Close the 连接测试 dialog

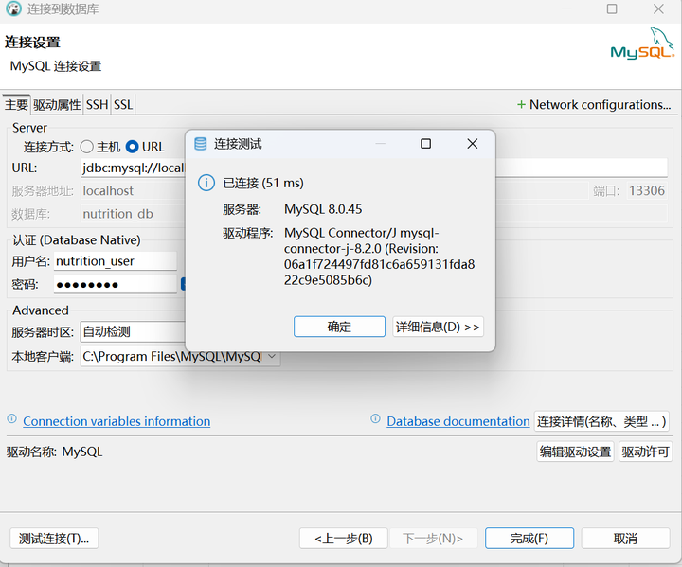point(473,144)
